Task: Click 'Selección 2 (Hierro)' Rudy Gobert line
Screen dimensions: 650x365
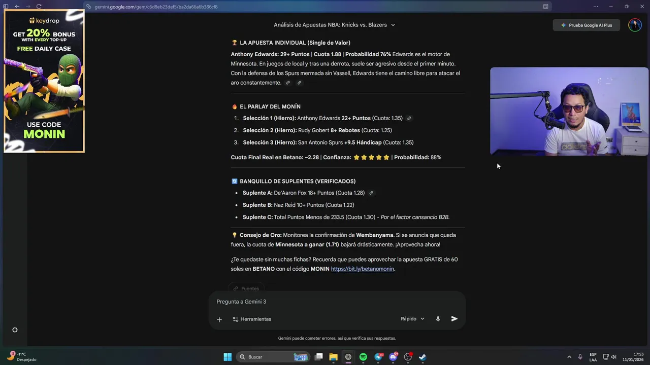Action: pos(317,130)
